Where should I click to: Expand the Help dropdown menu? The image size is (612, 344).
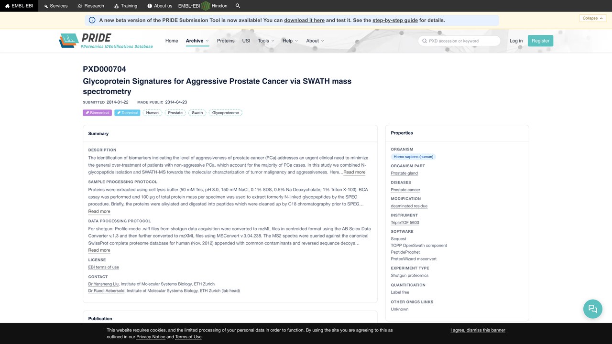click(290, 41)
